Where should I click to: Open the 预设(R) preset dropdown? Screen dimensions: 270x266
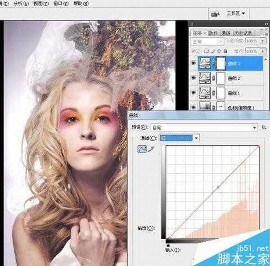[x=204, y=128]
